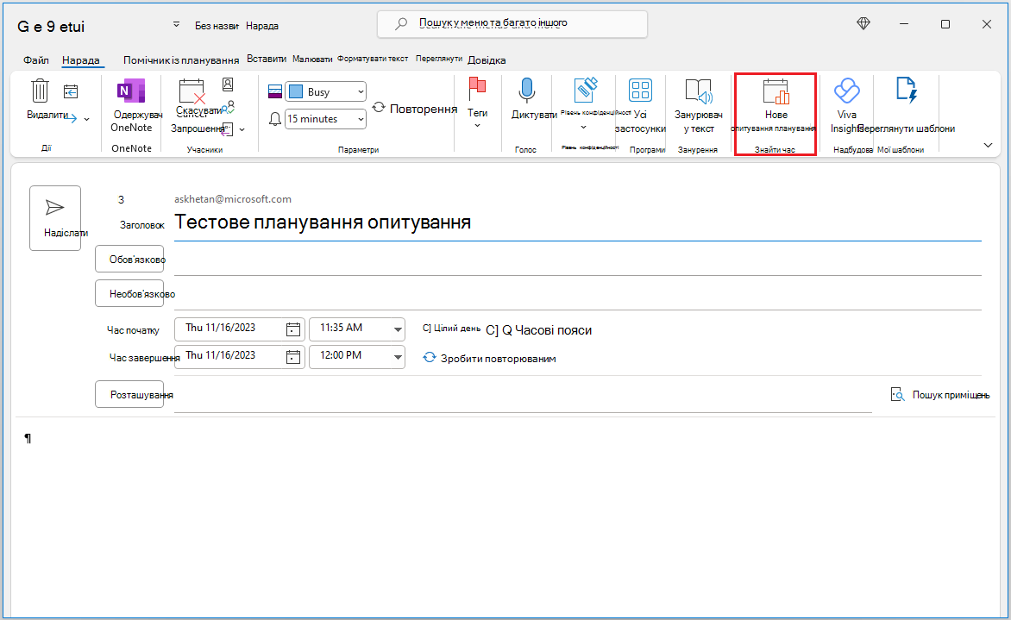Click the Optional attendees button

pos(129,293)
